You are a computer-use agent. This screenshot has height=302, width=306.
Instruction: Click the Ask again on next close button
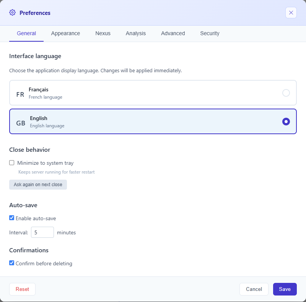point(38,184)
